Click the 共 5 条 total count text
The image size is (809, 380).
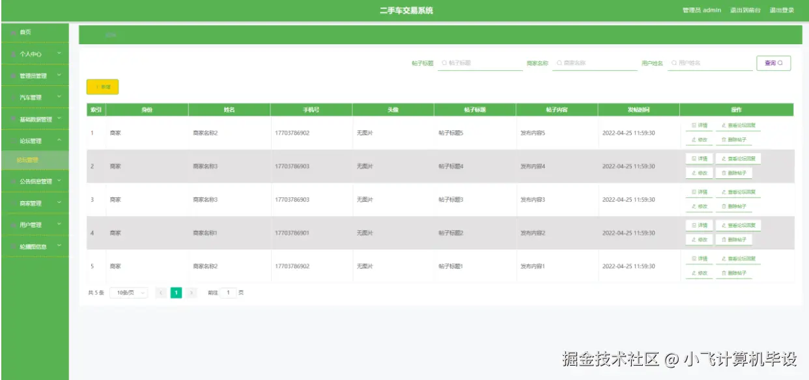coord(96,293)
